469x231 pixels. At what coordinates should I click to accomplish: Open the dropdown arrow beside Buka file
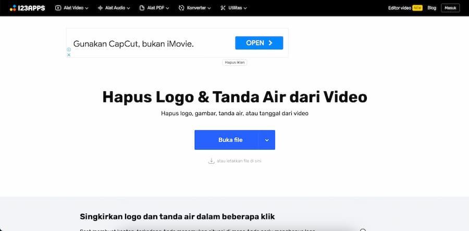(x=266, y=140)
